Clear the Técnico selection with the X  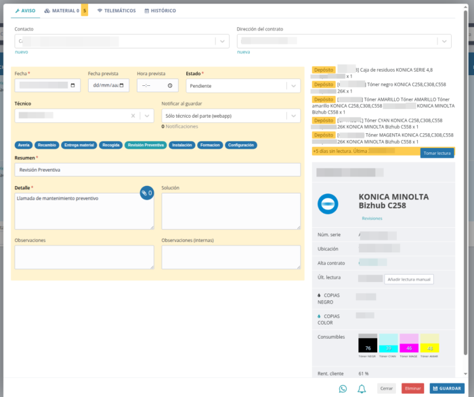click(x=133, y=116)
